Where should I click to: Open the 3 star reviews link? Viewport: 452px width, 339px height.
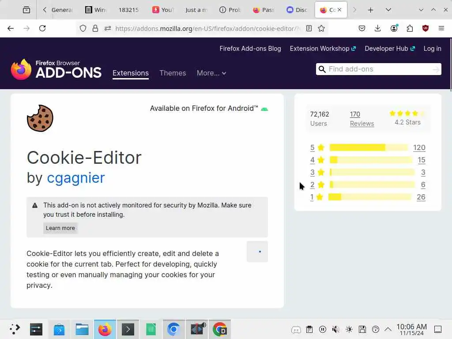click(313, 173)
